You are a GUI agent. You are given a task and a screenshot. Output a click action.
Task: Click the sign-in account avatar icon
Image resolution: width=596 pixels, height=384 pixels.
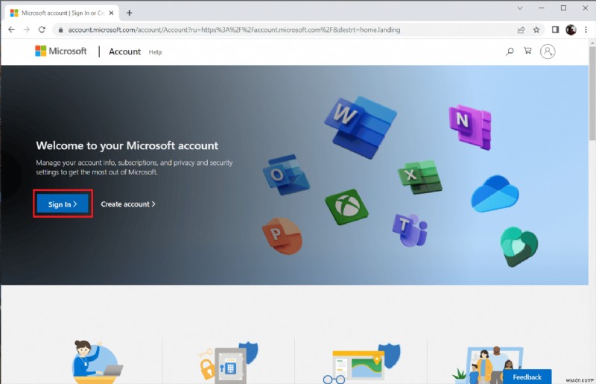click(x=548, y=51)
